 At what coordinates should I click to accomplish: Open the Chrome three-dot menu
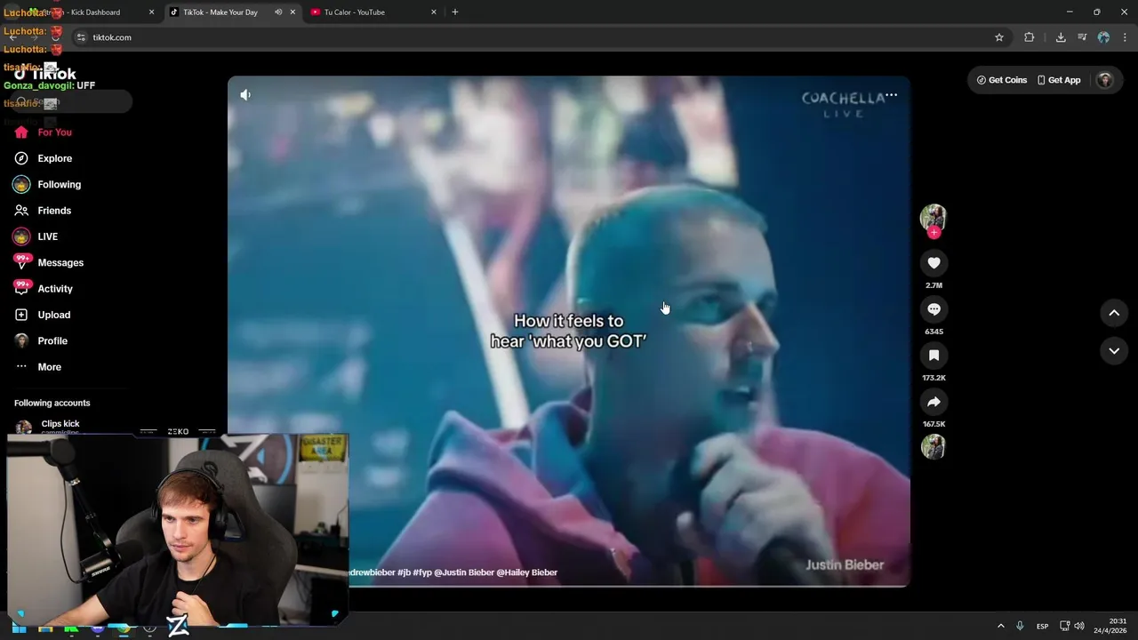[x=1125, y=37]
